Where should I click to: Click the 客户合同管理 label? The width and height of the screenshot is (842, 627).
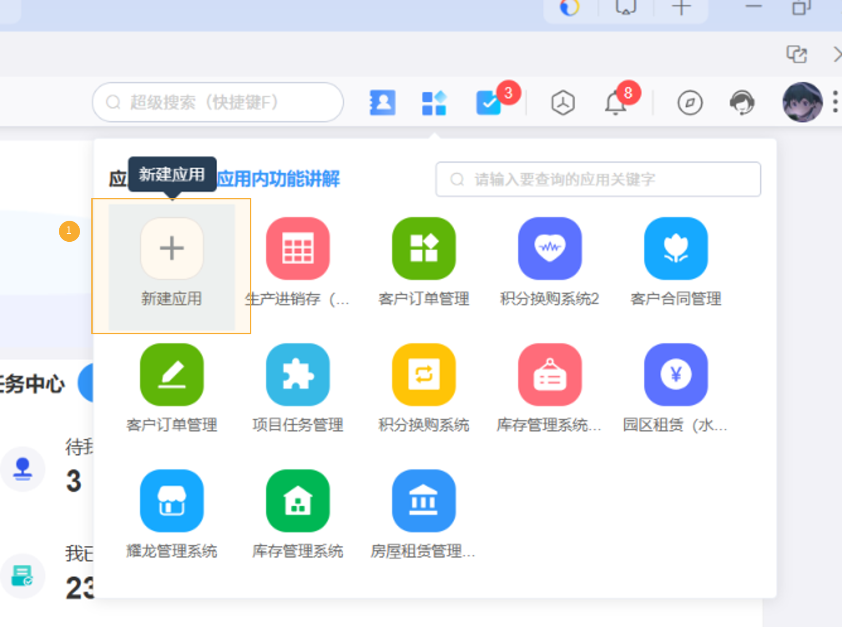point(676,299)
